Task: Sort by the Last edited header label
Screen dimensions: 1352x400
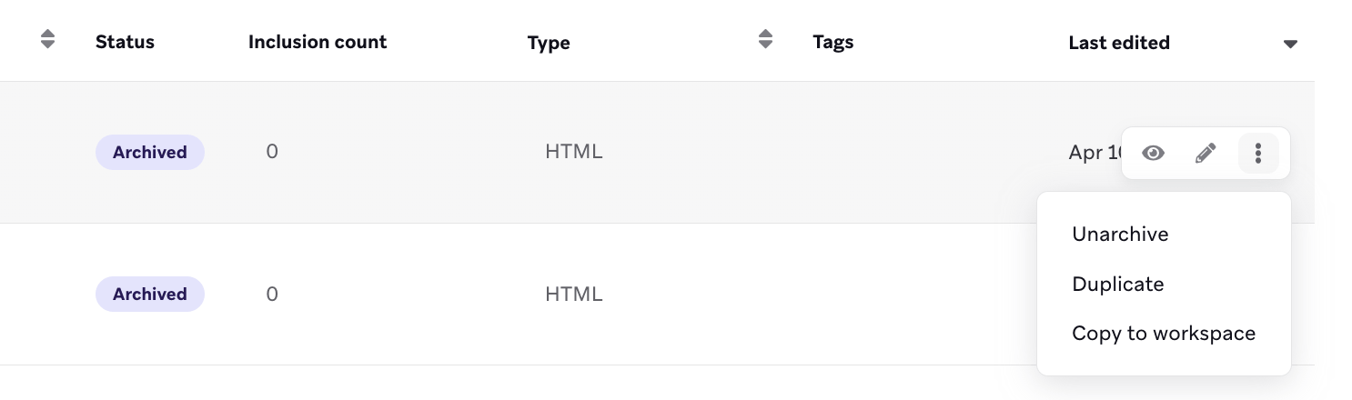Action: click(1119, 43)
